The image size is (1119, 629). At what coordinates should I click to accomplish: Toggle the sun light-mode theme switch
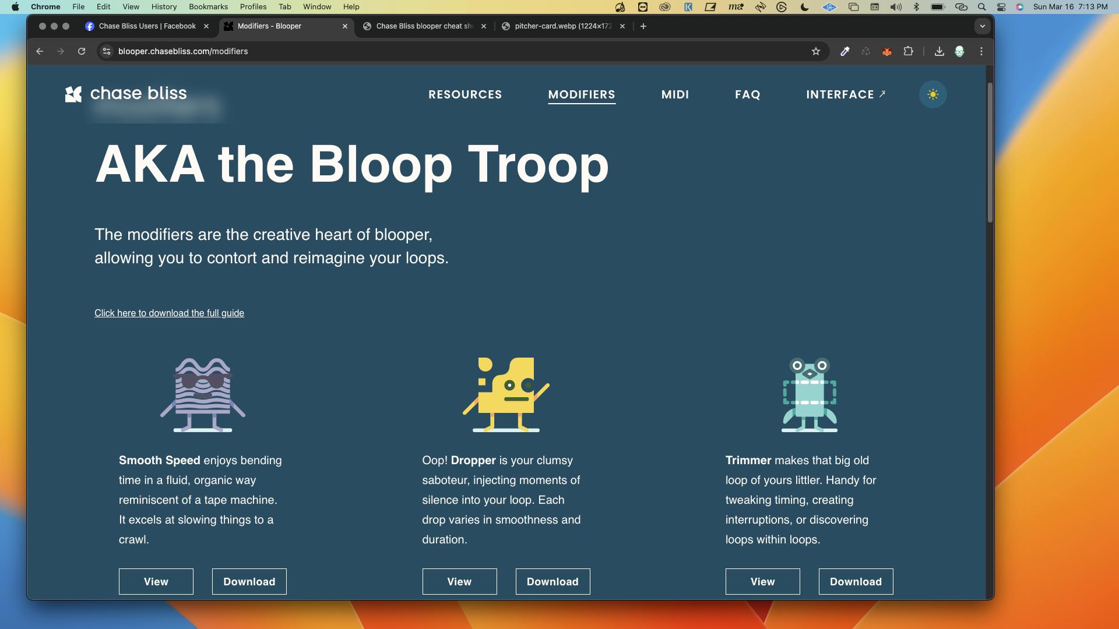click(x=932, y=94)
